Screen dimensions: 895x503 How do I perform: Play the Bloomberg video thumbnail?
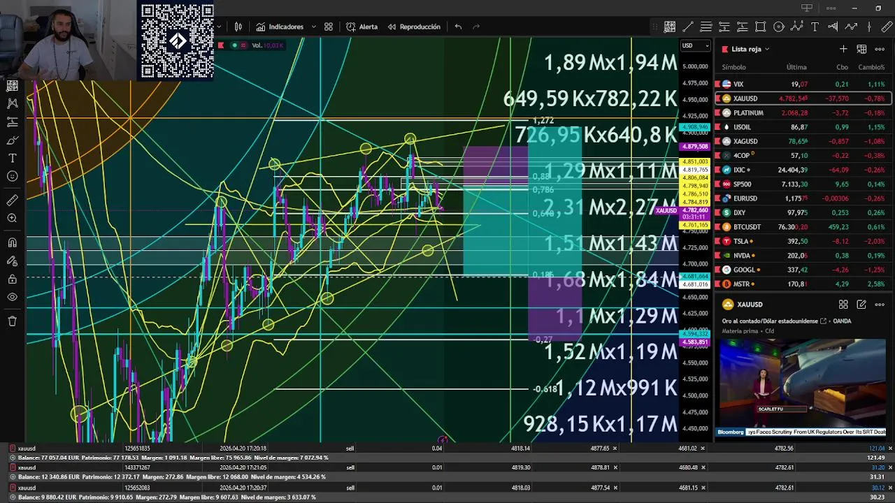pos(802,388)
